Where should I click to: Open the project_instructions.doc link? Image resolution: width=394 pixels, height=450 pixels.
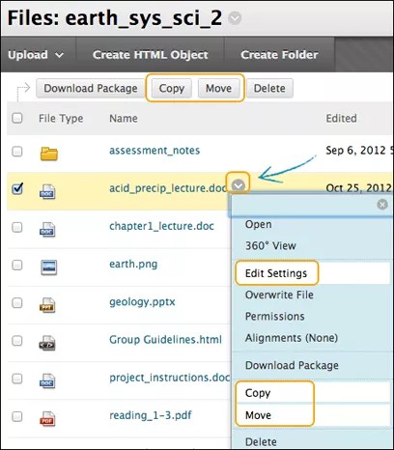[x=170, y=378]
